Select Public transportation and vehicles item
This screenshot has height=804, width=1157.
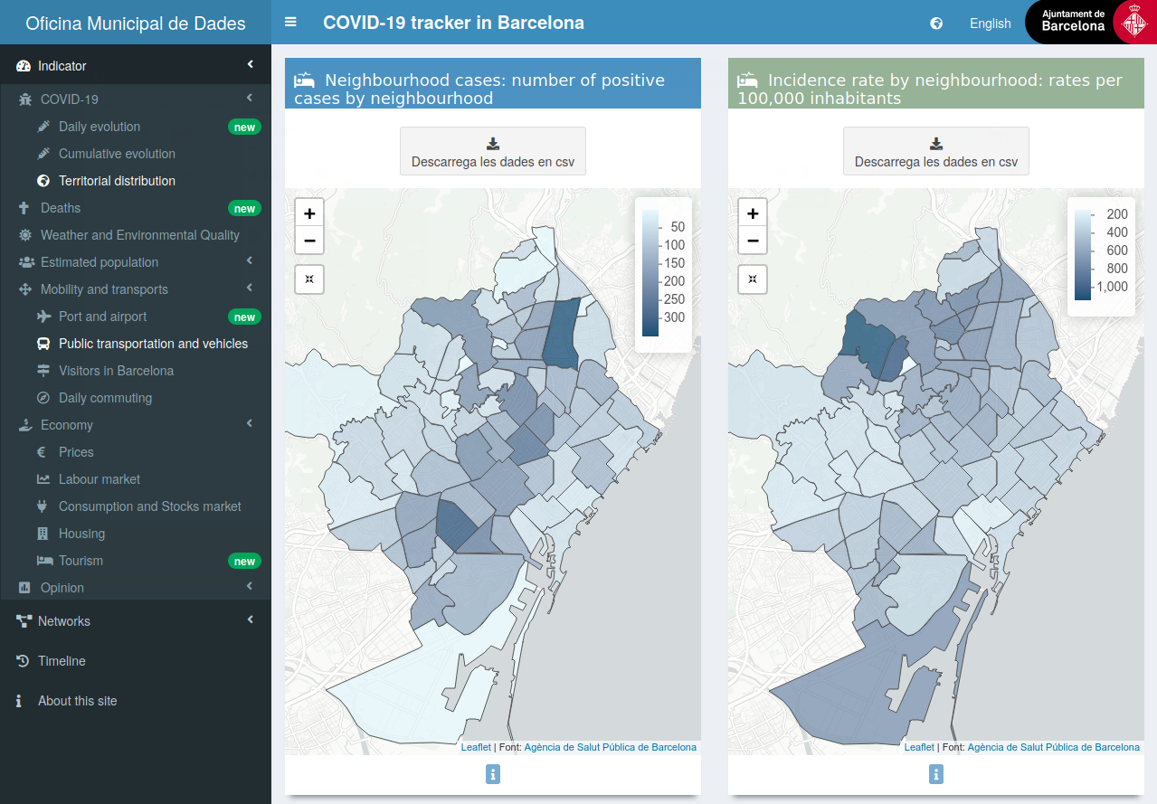click(153, 344)
